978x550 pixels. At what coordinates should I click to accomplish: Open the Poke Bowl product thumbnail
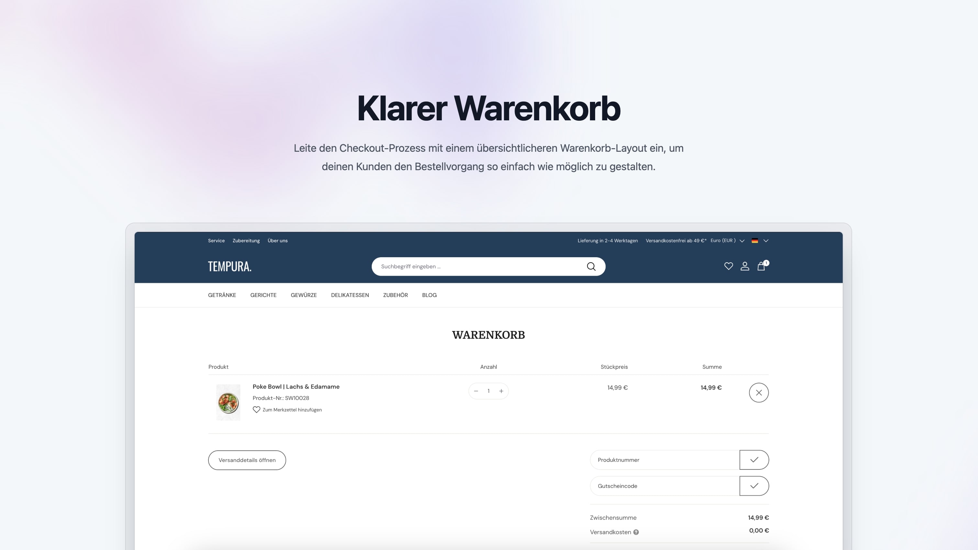pyautogui.click(x=228, y=402)
